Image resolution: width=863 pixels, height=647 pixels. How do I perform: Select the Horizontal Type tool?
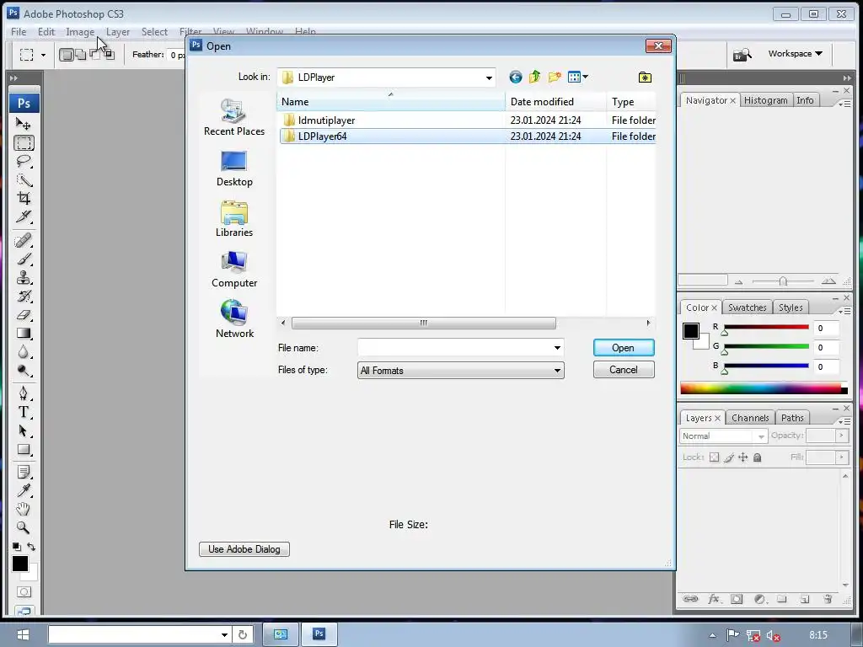coord(24,411)
